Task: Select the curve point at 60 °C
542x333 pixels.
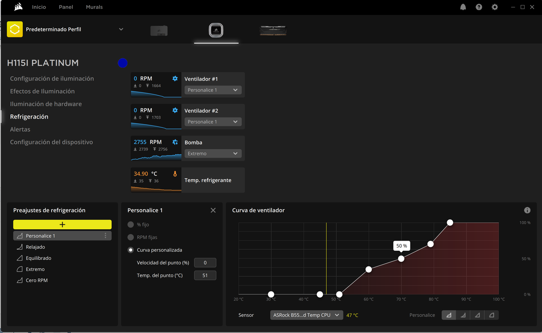Action: pyautogui.click(x=369, y=269)
